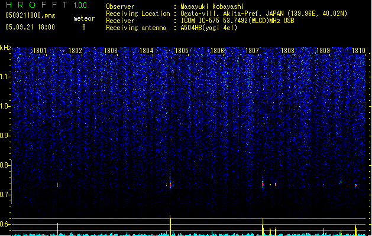Click the red meteor echo after 1807

[263, 184]
